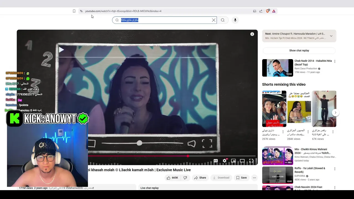354x199 pixels.
Task: Bookmark this page in the address bar
Action: pos(74,11)
